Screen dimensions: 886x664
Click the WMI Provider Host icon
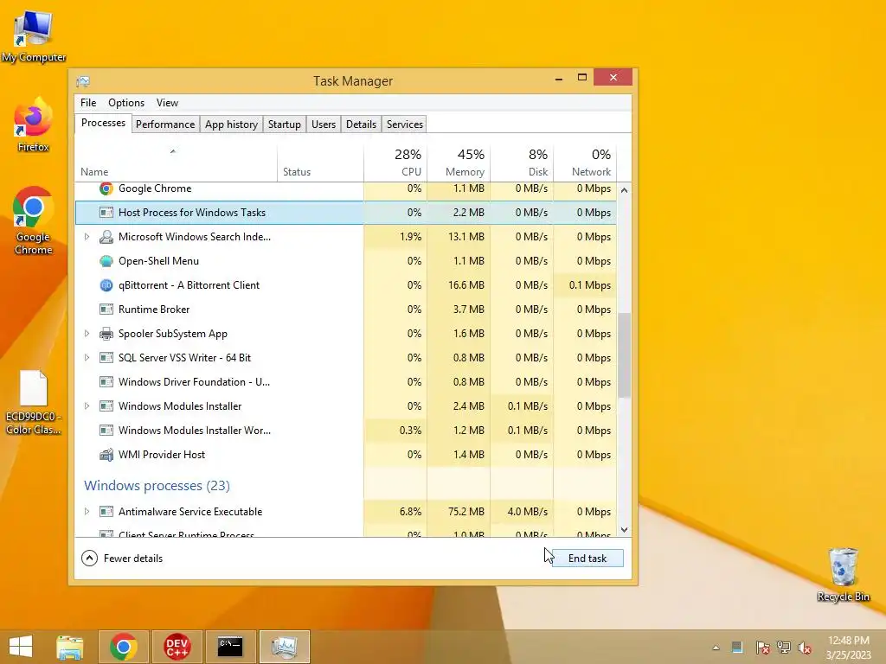[x=106, y=455]
